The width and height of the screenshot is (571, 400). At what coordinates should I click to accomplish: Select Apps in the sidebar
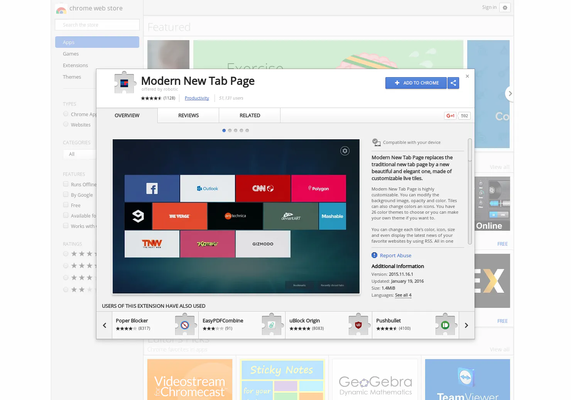[97, 42]
